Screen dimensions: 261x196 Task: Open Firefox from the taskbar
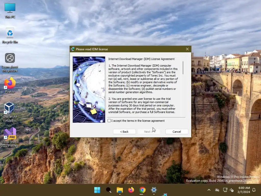pos(131,190)
